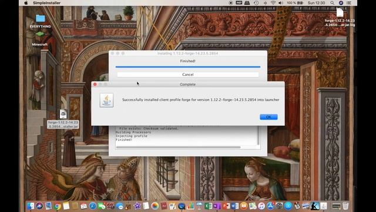Click OK in the Complete dialog
This screenshot has width=376, height=212.
(x=268, y=117)
